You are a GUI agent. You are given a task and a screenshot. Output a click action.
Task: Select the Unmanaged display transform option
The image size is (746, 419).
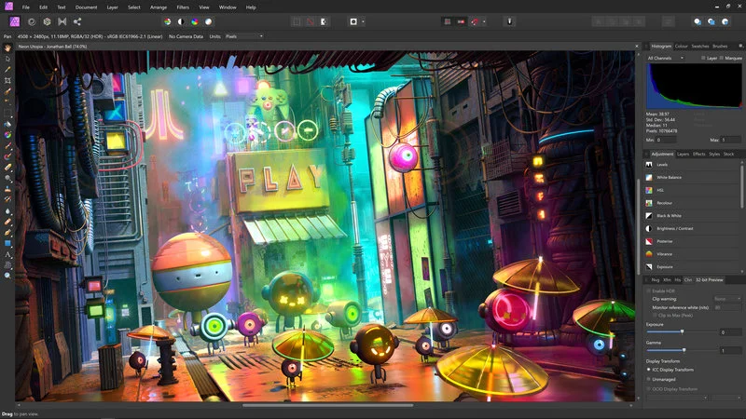pyautogui.click(x=649, y=380)
